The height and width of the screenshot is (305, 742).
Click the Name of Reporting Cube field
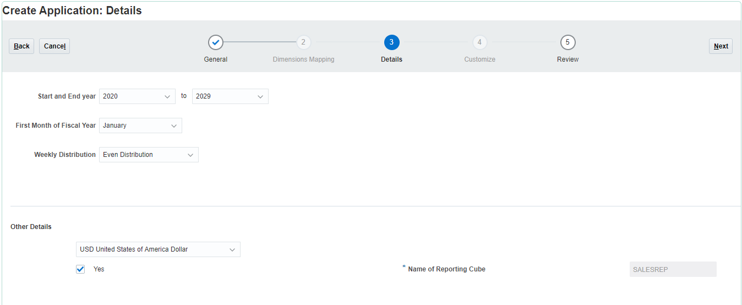pyautogui.click(x=673, y=269)
